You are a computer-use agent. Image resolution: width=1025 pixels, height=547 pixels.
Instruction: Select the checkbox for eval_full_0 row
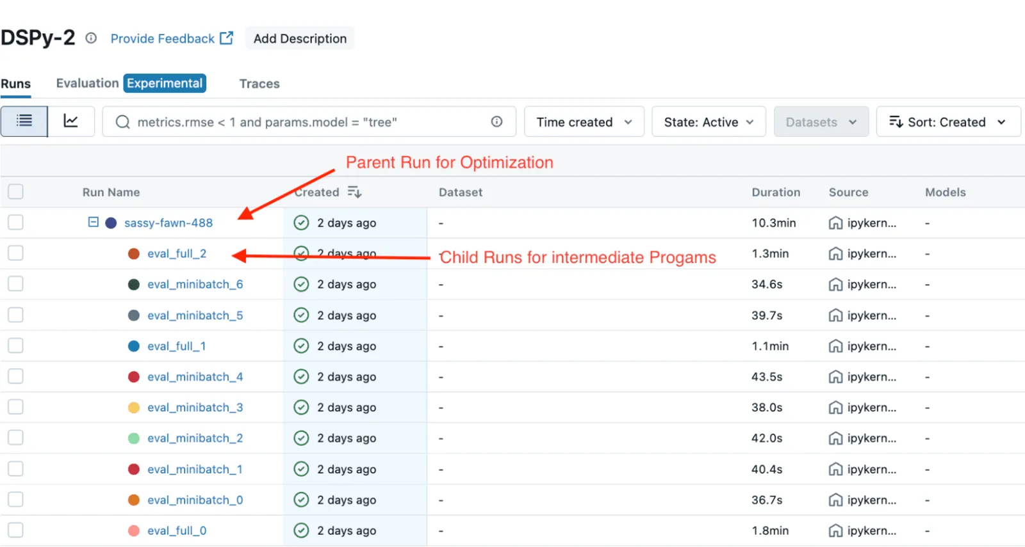coord(15,530)
